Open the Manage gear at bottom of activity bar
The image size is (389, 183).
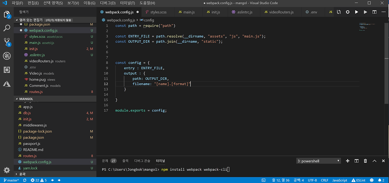[x=7, y=170]
